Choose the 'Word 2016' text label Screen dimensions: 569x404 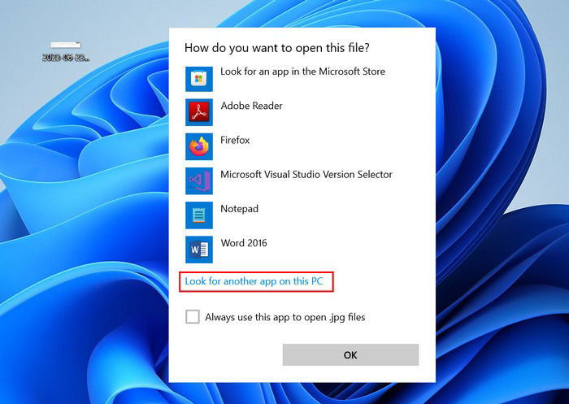244,243
